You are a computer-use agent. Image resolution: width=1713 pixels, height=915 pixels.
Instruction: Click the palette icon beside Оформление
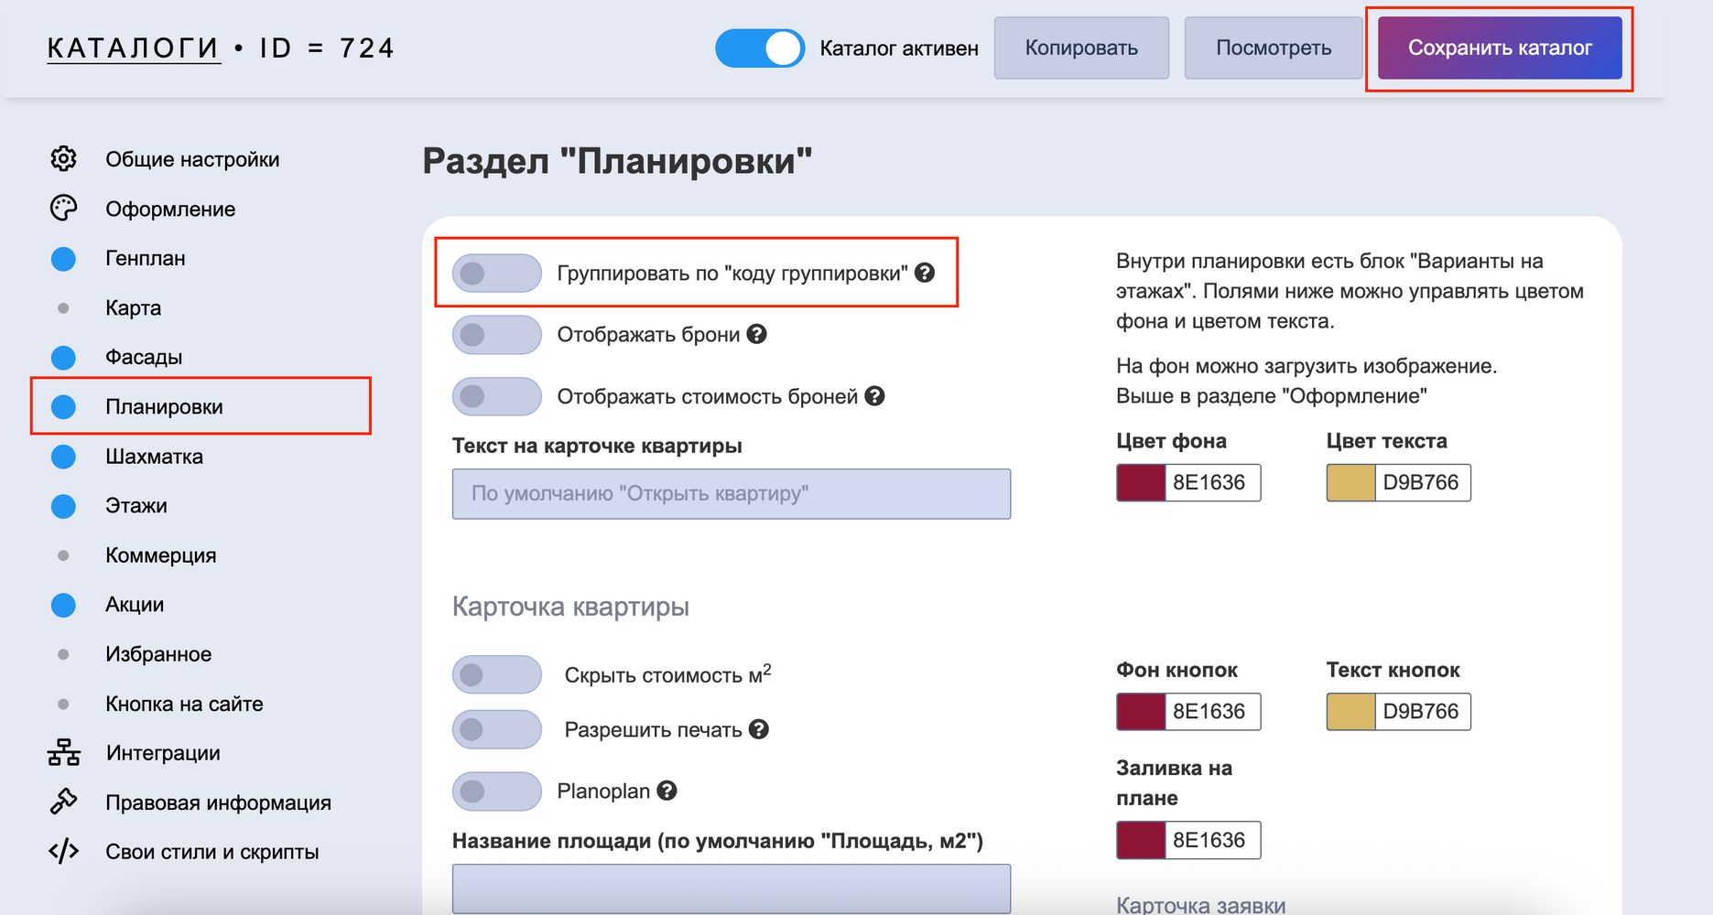coord(63,209)
